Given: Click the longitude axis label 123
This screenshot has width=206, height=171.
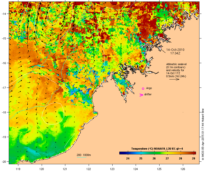Looking at the screenshot, I should coord(112,169).
